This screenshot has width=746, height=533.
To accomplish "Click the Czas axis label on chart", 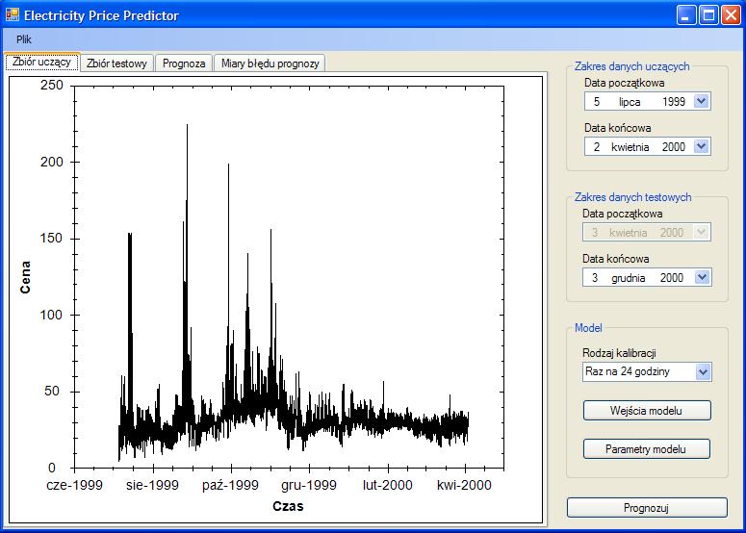I will click(x=288, y=506).
